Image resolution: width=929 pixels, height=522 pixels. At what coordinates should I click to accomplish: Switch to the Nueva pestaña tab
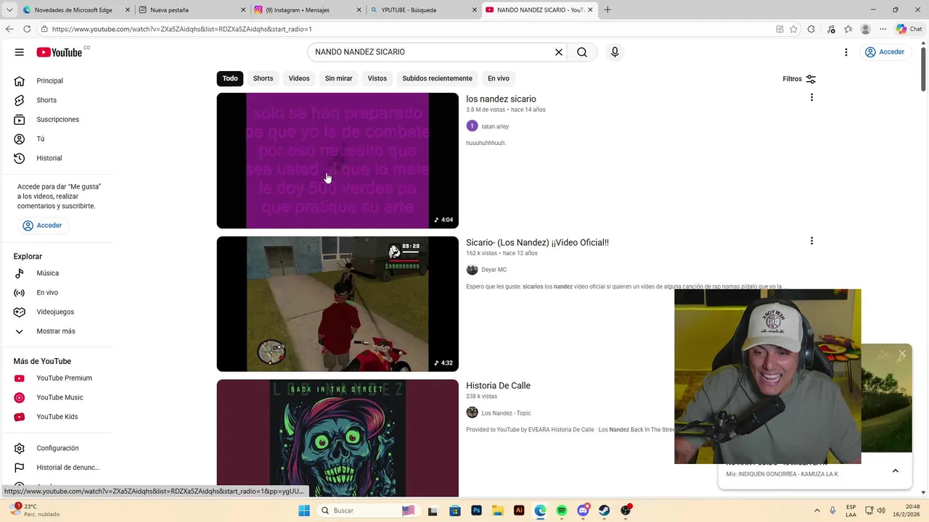point(191,10)
